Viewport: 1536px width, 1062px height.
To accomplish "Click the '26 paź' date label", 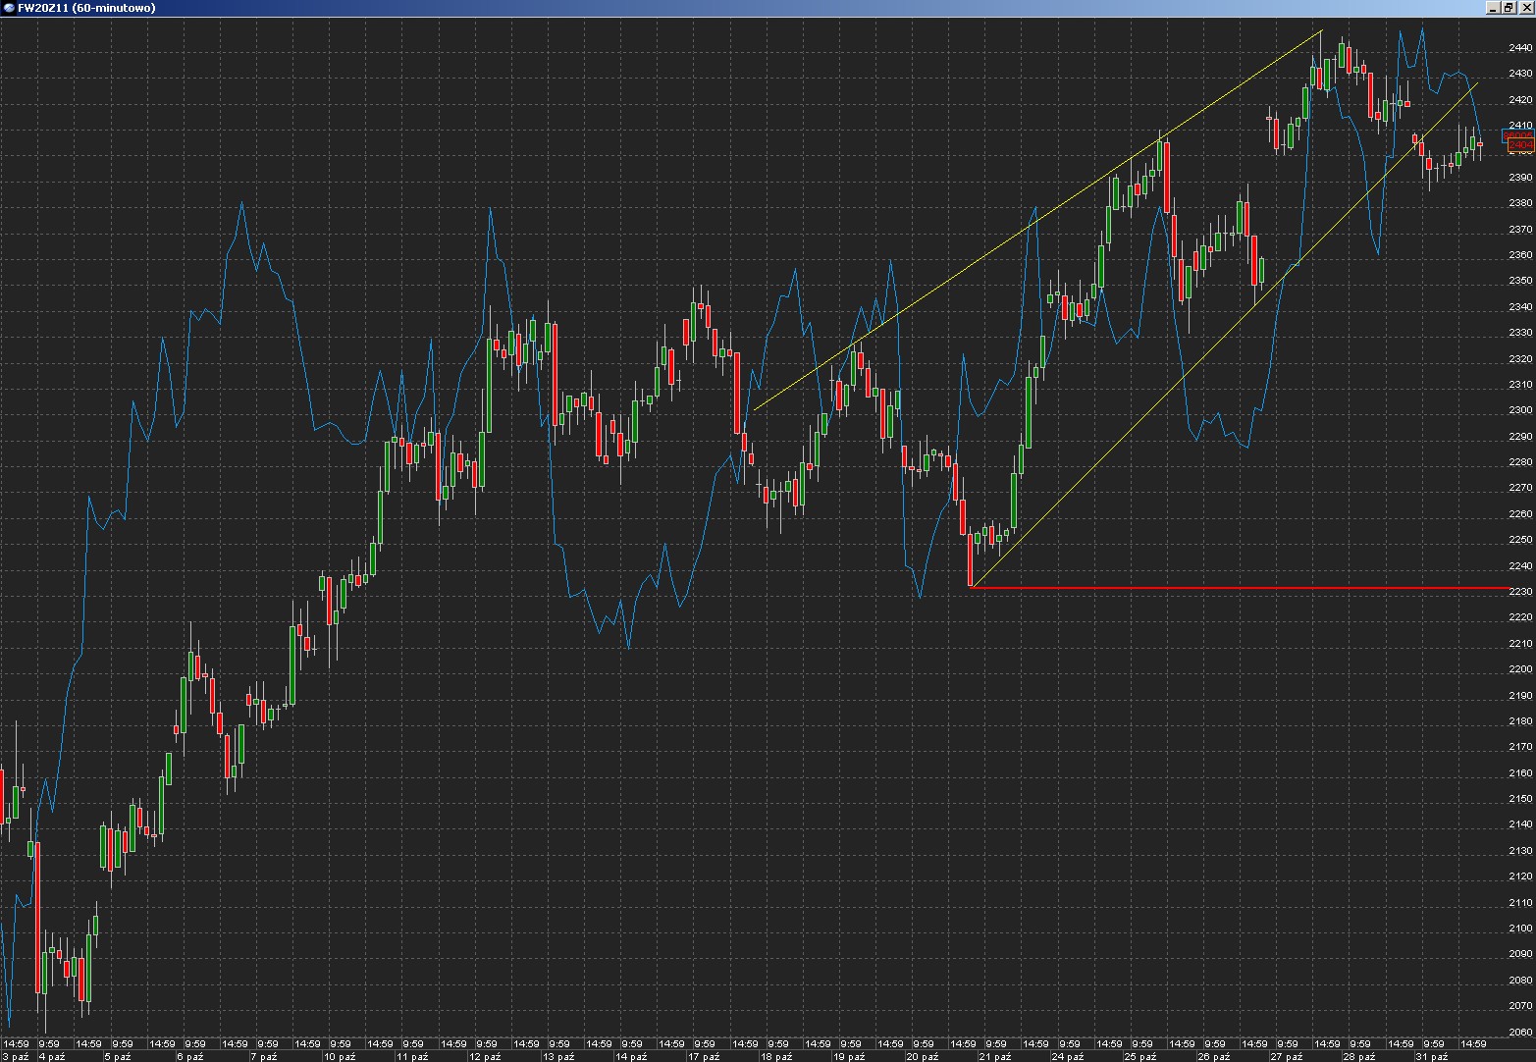I will (1215, 1056).
